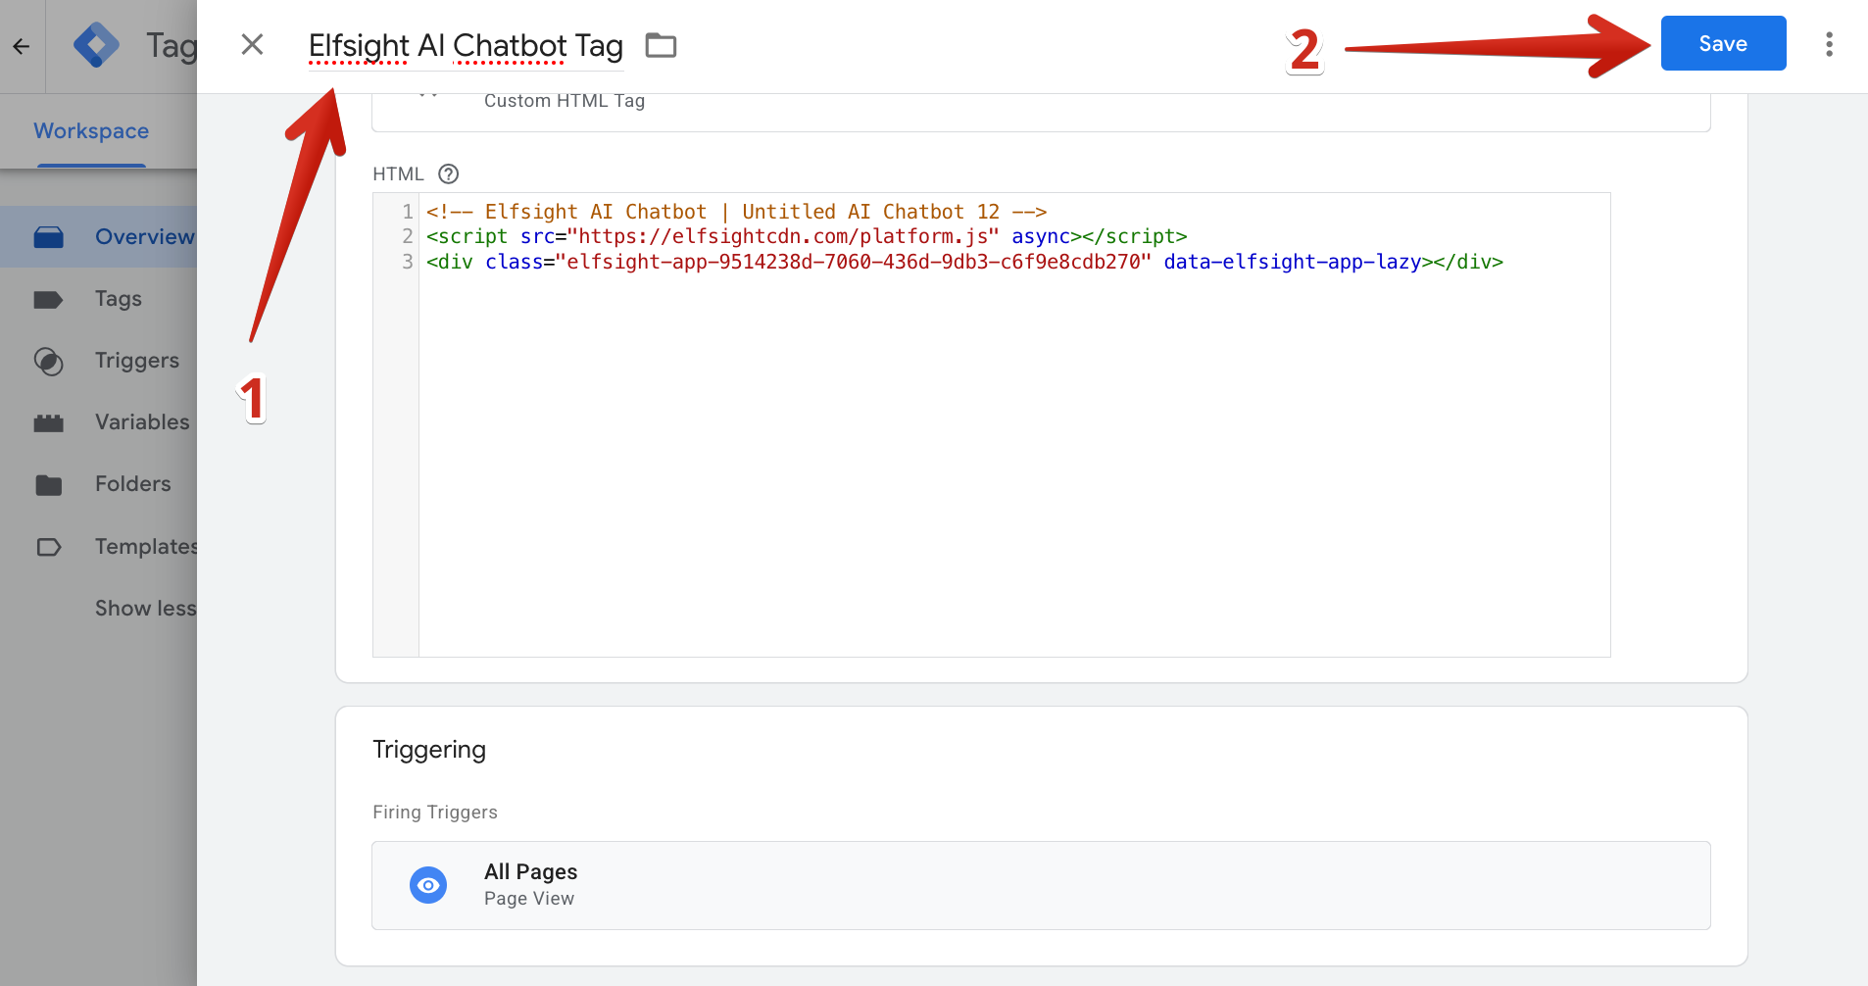Image resolution: width=1868 pixels, height=986 pixels.
Task: Open the three-dot more actions menu
Action: (x=1829, y=44)
